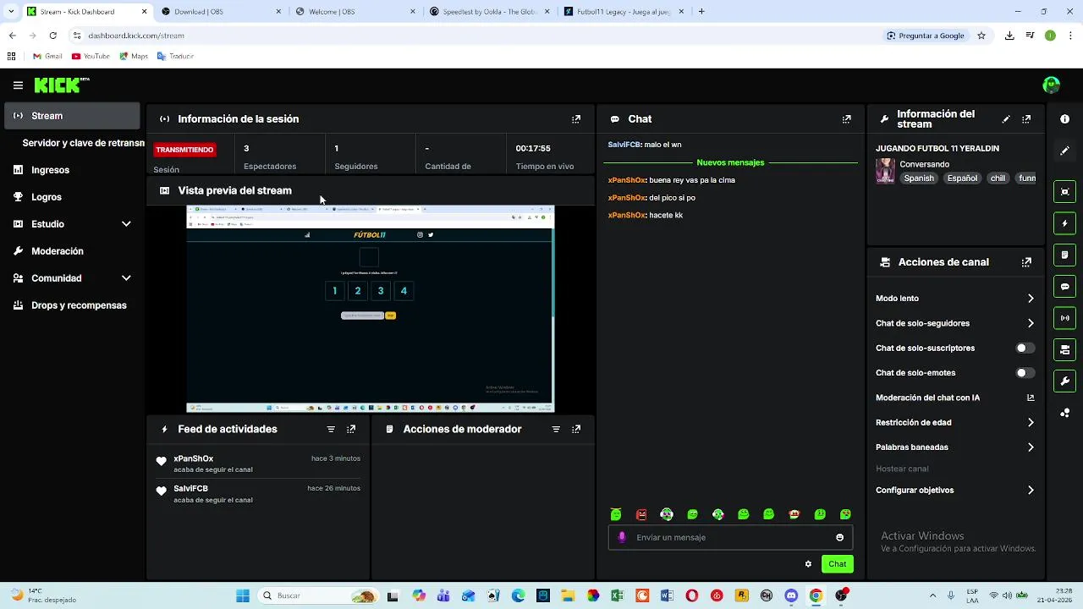Click the browser address bar
This screenshot has width=1083, height=609.
point(474,36)
